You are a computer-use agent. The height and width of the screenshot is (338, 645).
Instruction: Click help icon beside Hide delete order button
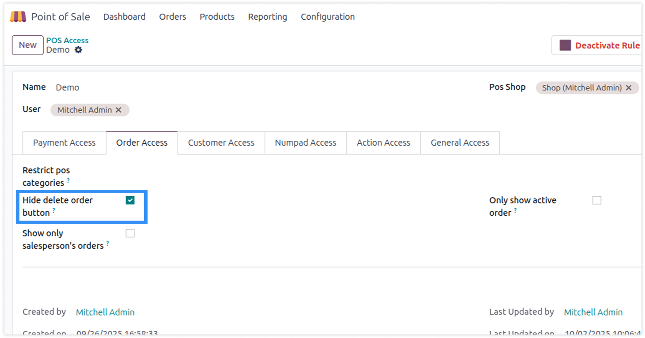[x=54, y=210]
